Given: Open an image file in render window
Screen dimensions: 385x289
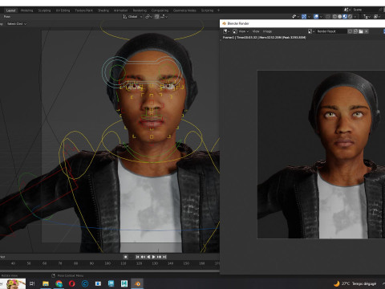Looking at the screenshot, I should (x=361, y=31).
